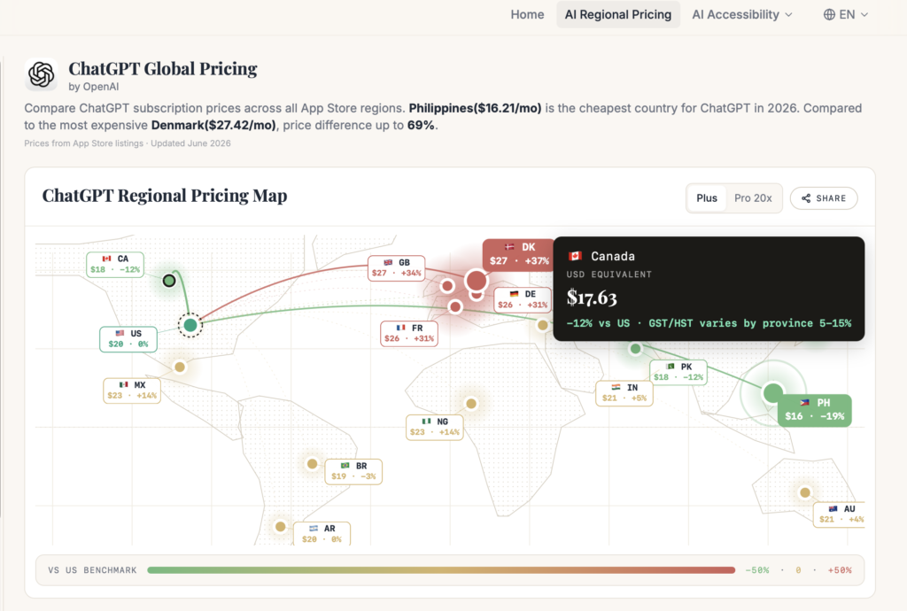This screenshot has height=611, width=907.
Task: Click the PH $16 -19% label
Action: (x=815, y=410)
